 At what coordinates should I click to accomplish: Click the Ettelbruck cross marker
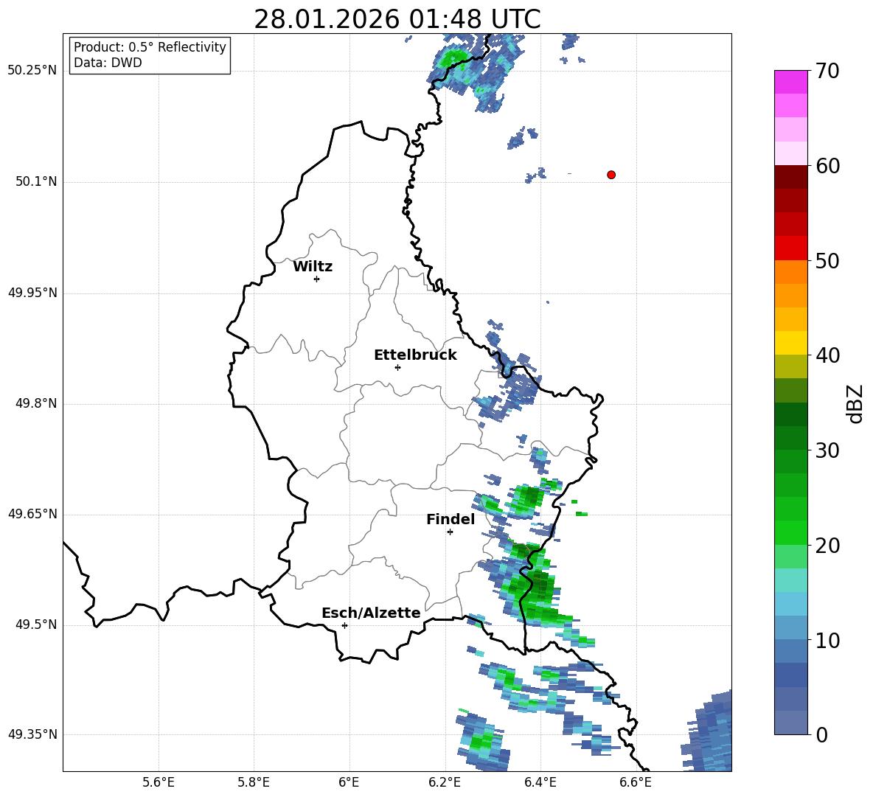point(397,367)
